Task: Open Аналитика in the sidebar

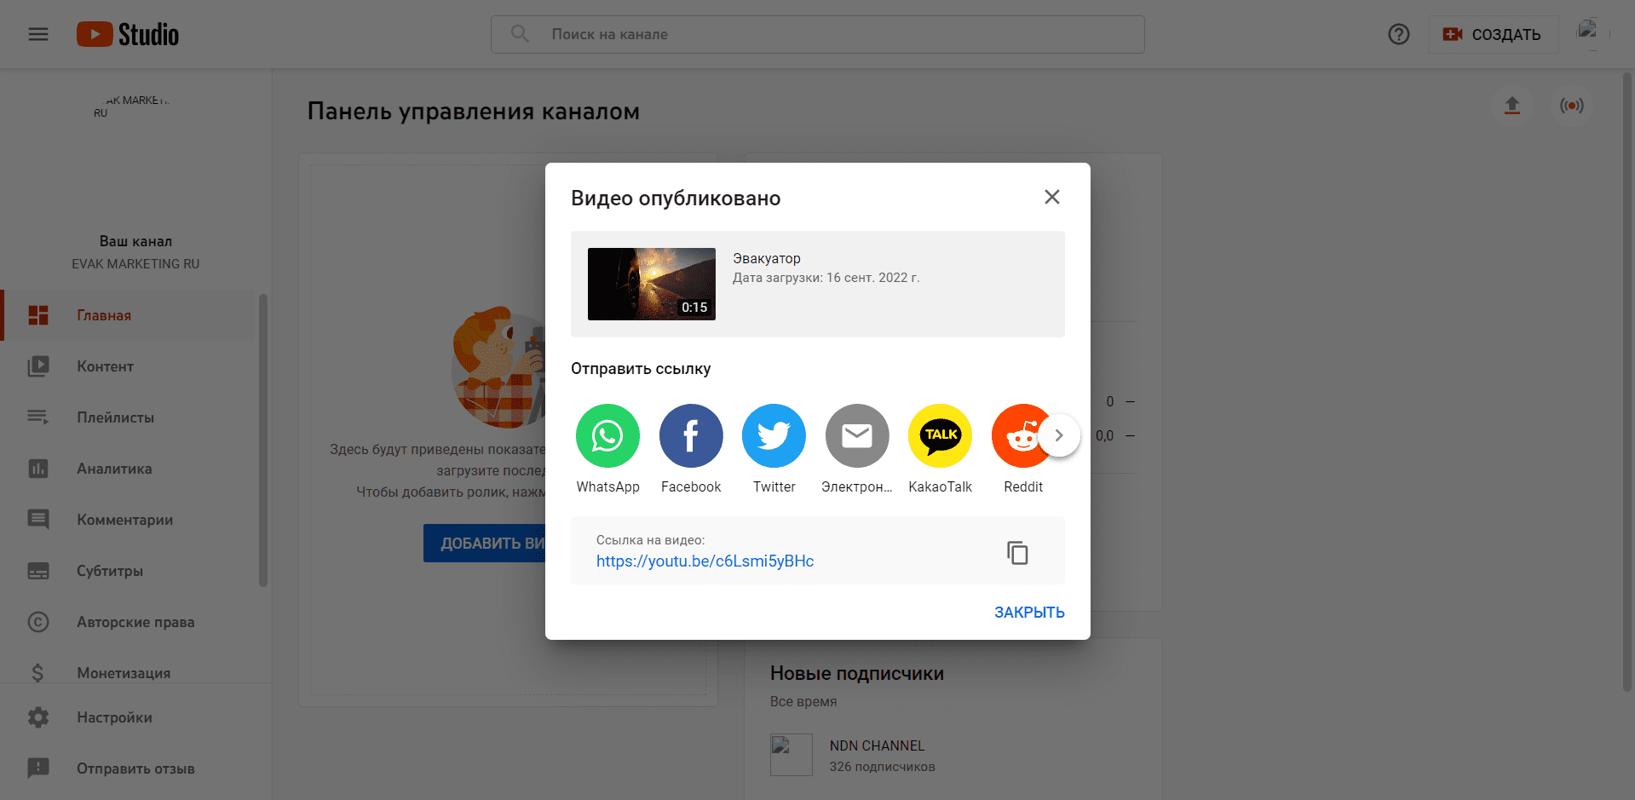Action: 129,469
